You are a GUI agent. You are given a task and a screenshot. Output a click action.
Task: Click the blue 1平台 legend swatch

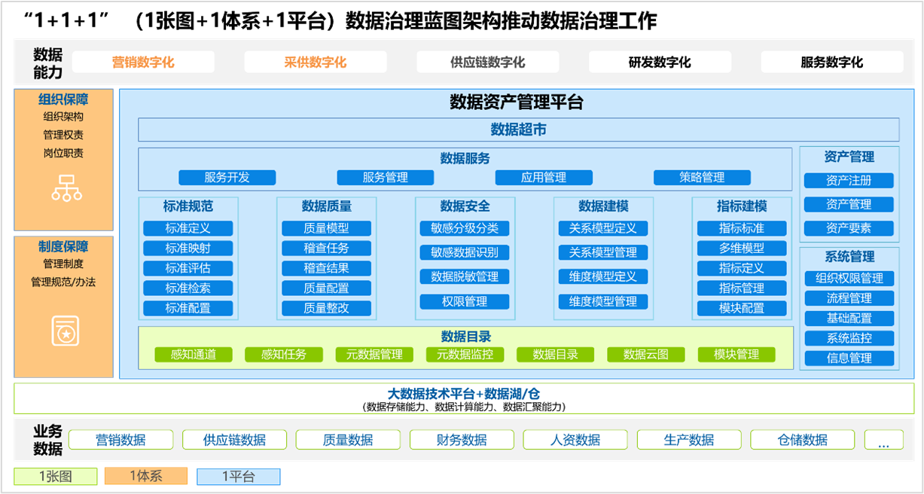(x=239, y=477)
